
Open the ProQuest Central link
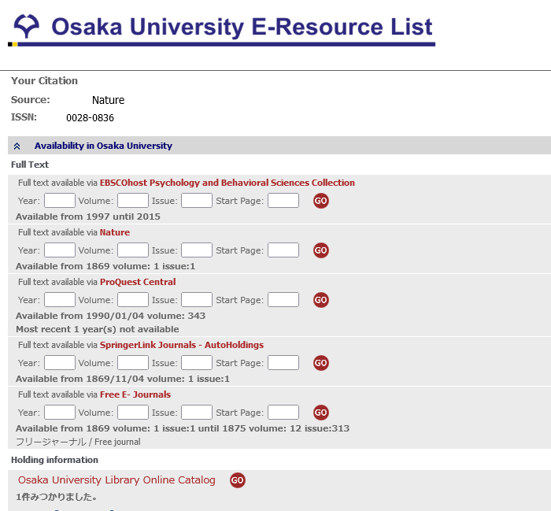[x=138, y=282]
